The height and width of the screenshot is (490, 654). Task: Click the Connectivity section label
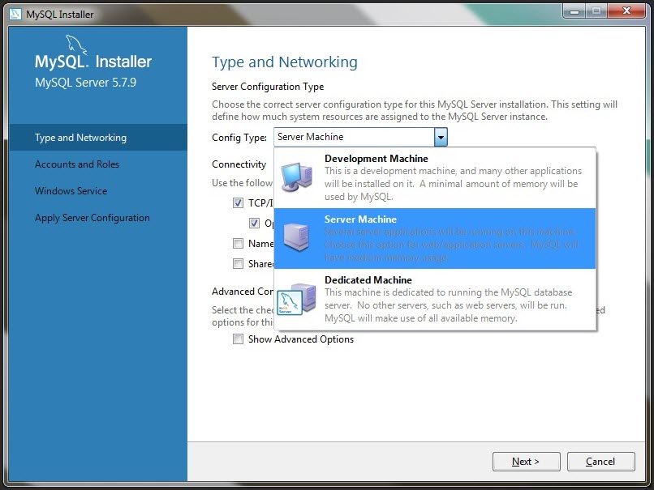[239, 164]
